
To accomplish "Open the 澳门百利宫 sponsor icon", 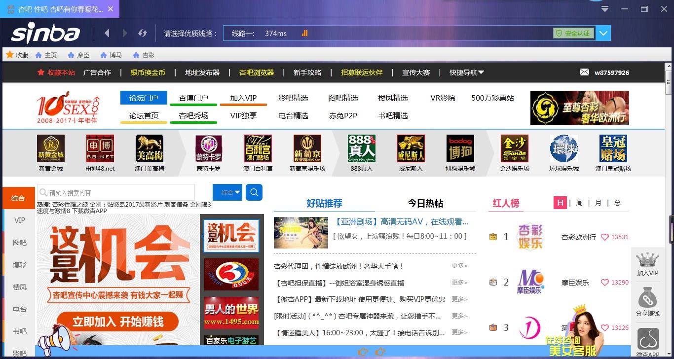I will click(x=258, y=148).
